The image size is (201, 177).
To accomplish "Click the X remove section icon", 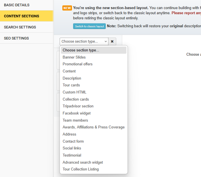I will pos(112,41).
